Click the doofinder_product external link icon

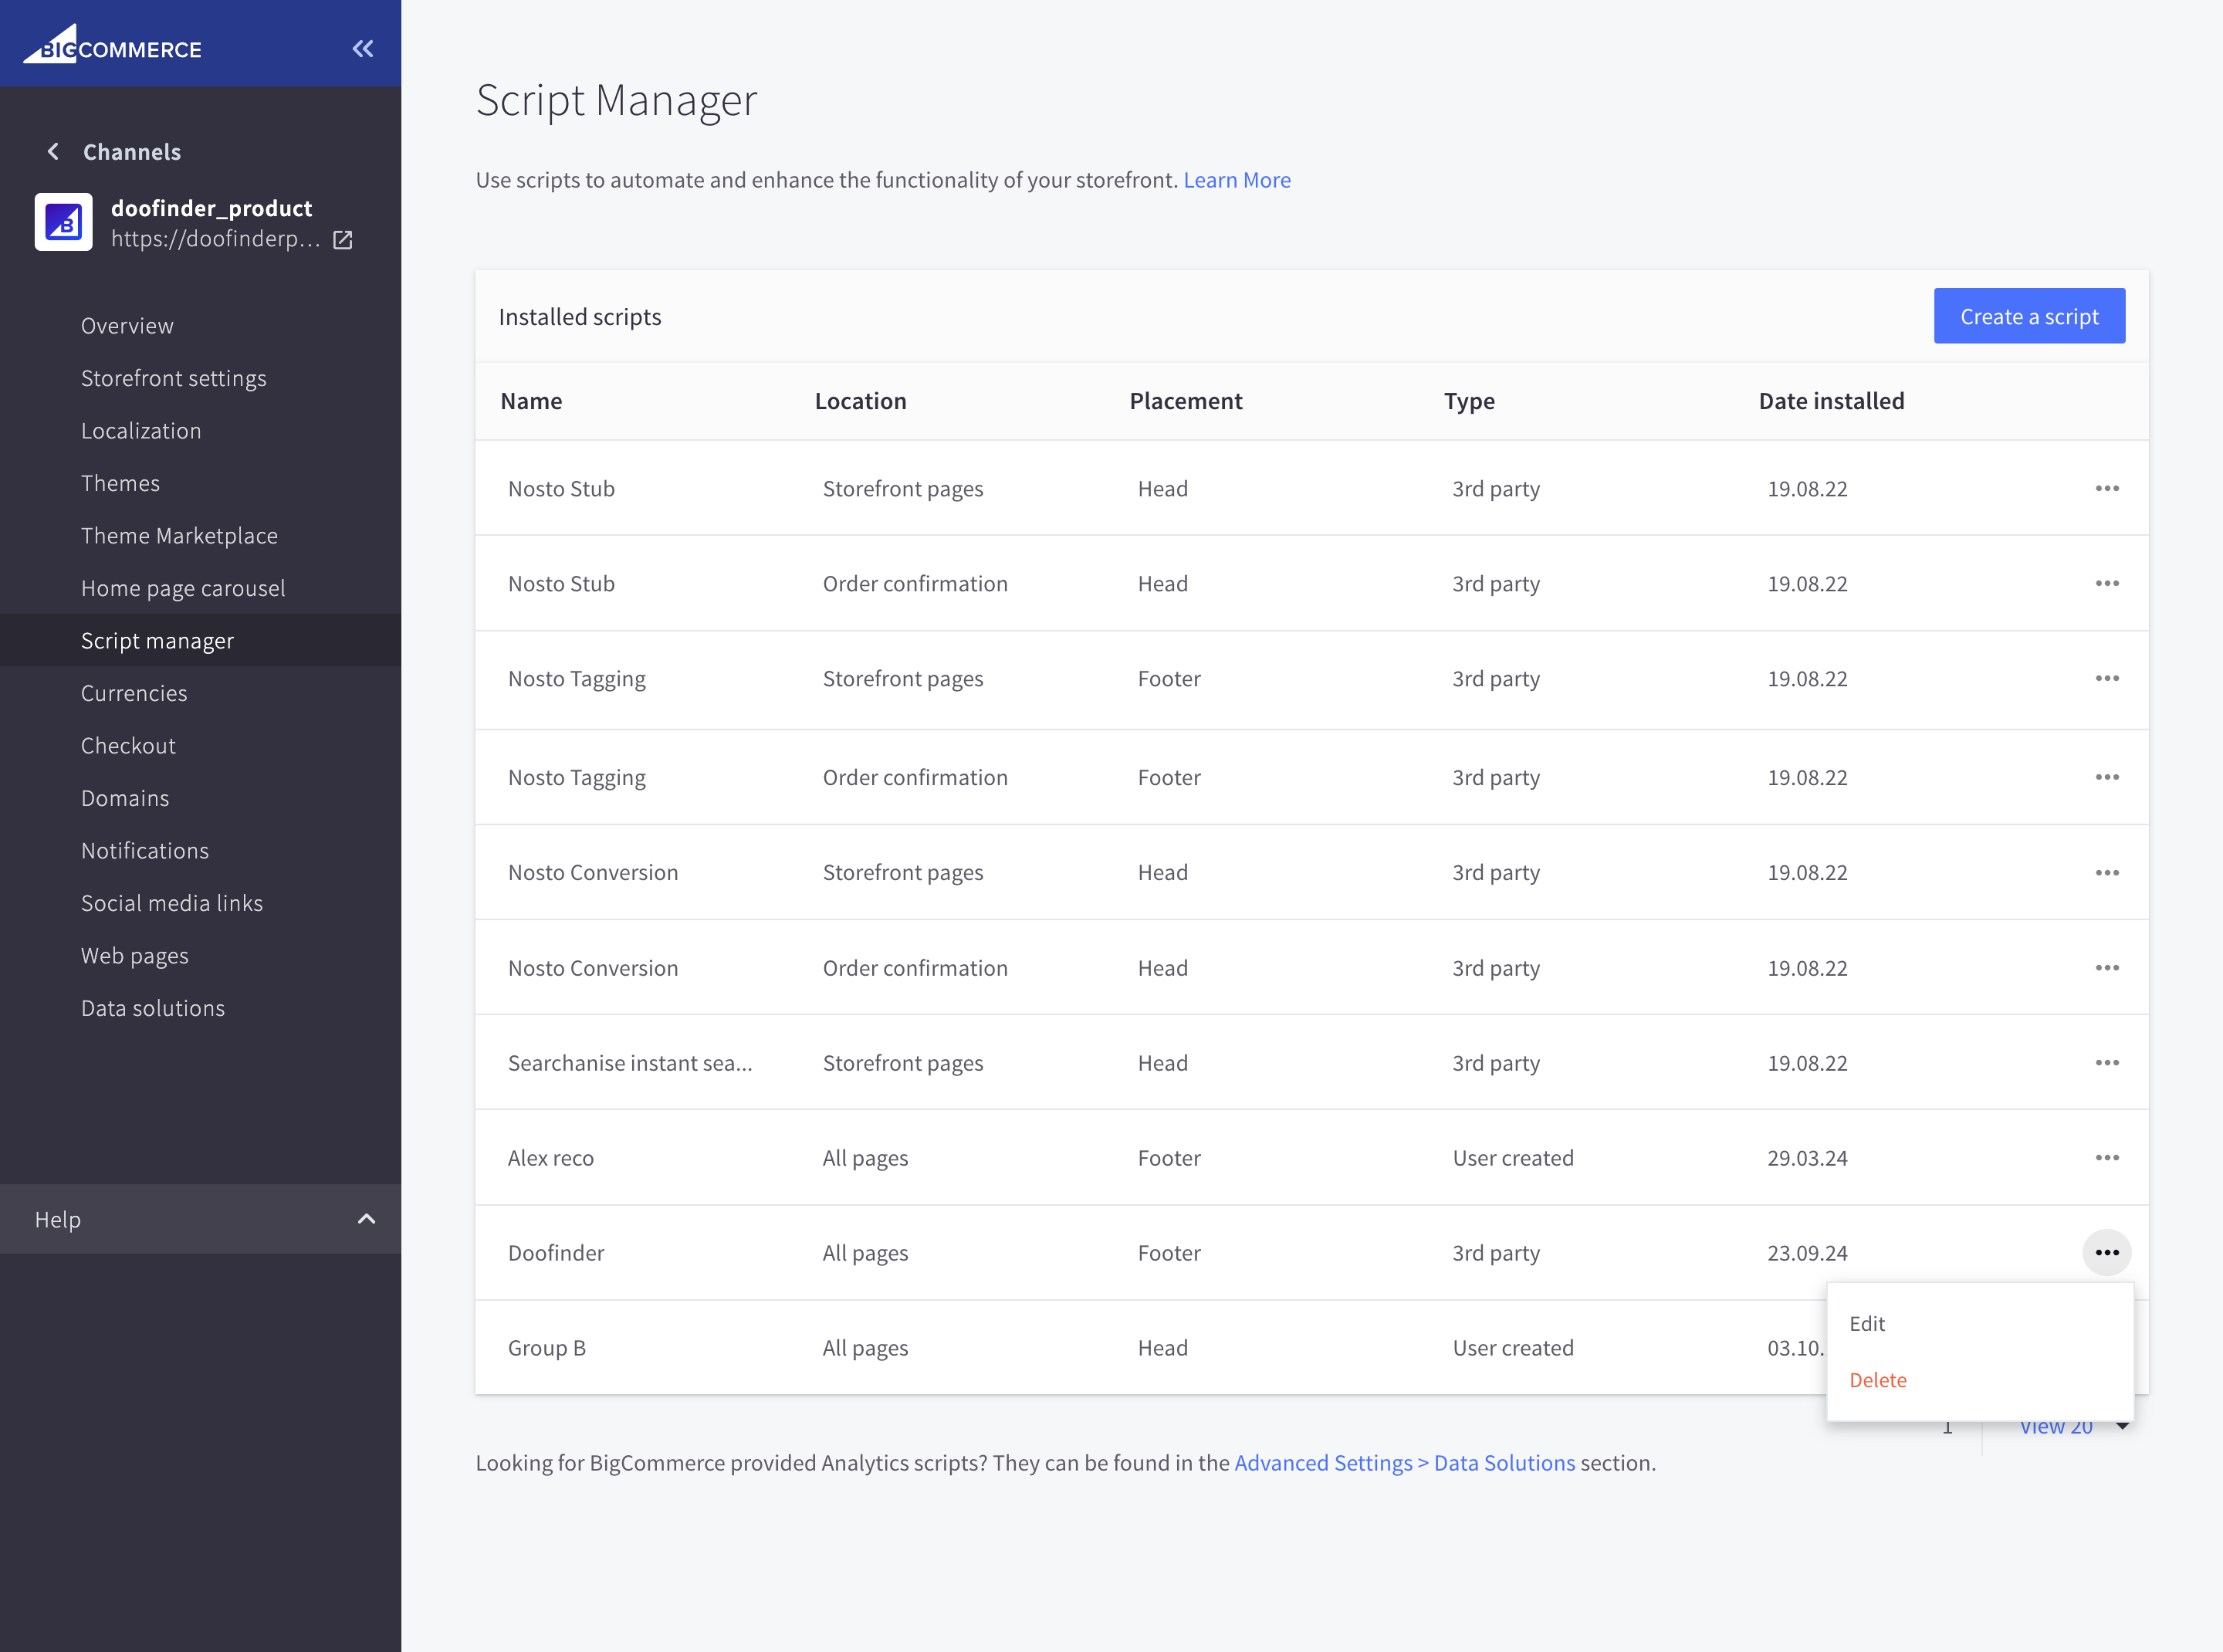(342, 239)
